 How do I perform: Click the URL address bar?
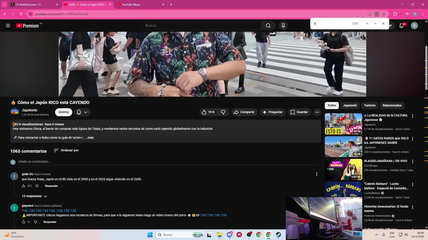tap(197, 14)
